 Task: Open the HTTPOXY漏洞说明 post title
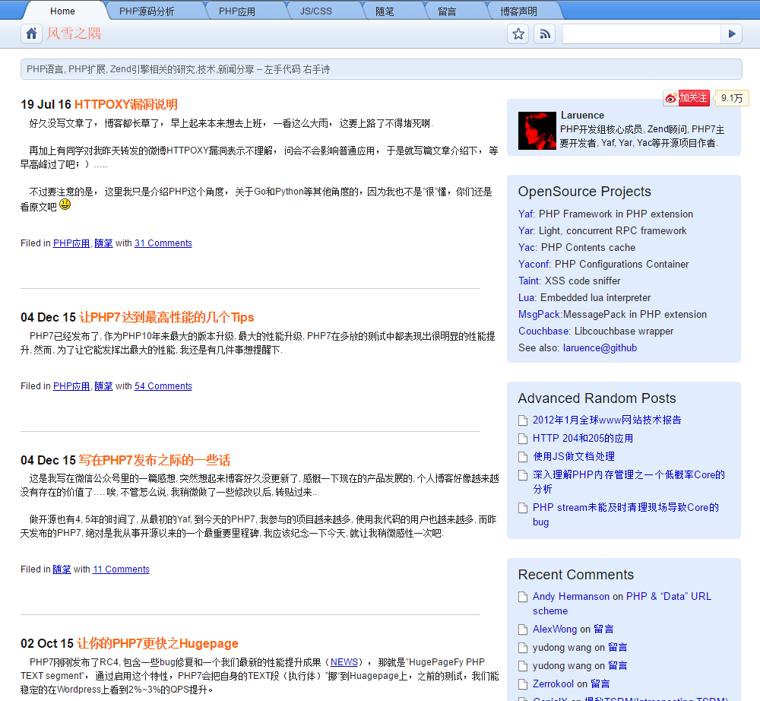pos(126,104)
